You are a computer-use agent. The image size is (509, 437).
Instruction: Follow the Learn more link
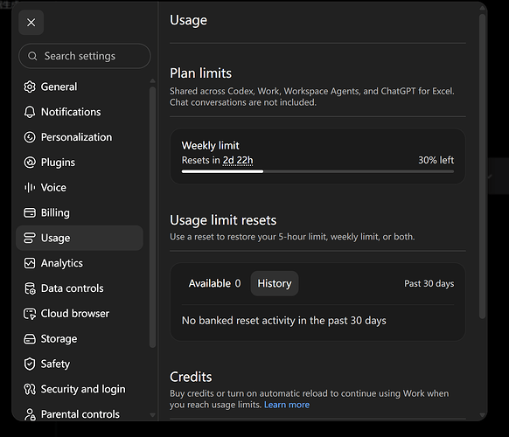click(x=287, y=405)
